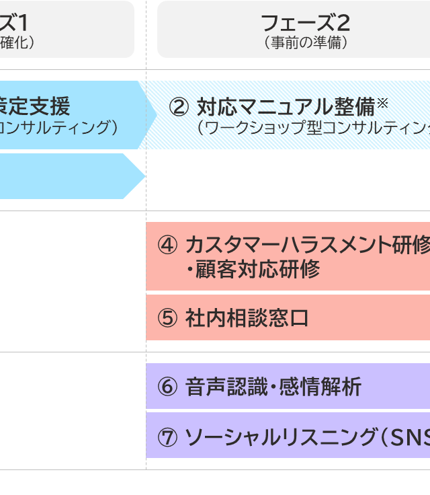Screen dimensions: 430x495
Task: Click the arrow tip of the 策定支援 box
Action: click(x=150, y=115)
